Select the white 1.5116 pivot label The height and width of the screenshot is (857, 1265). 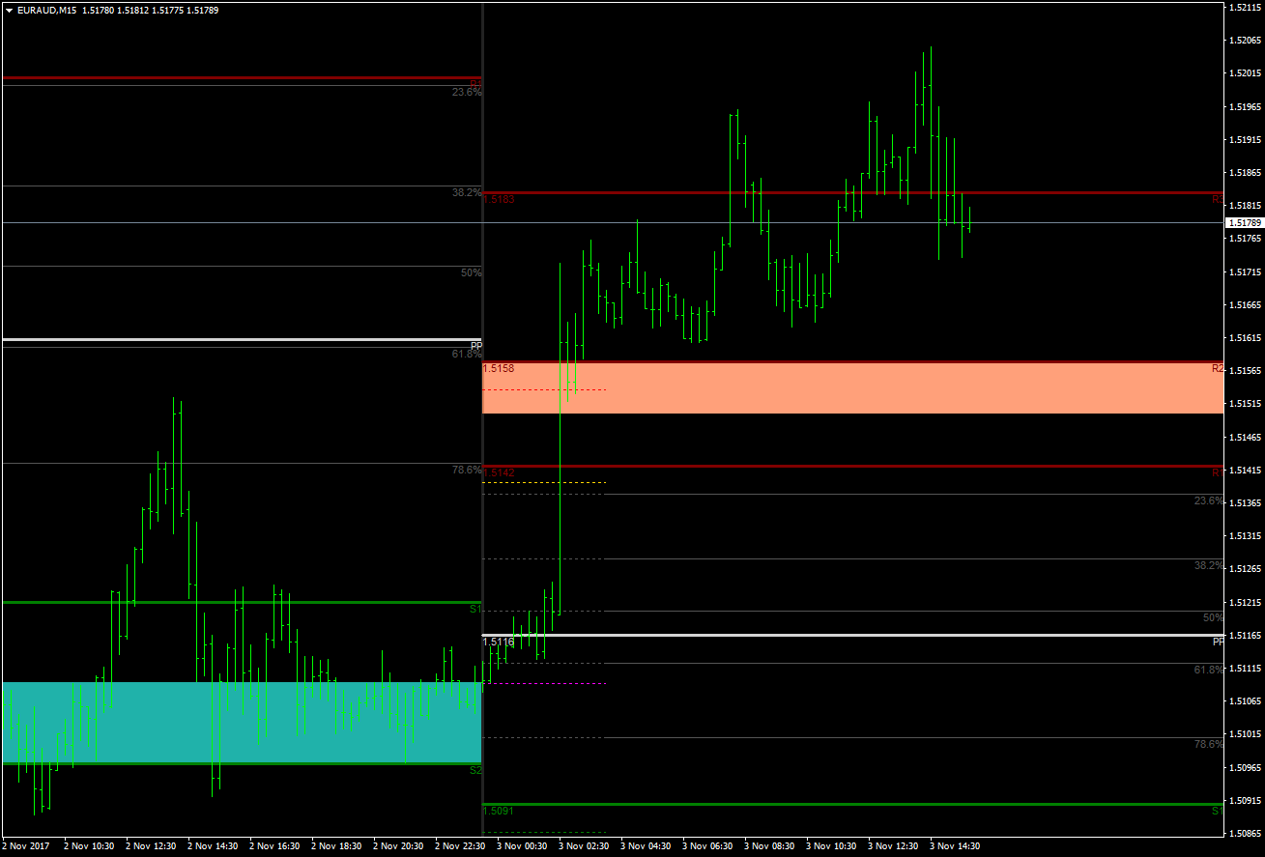(500, 642)
